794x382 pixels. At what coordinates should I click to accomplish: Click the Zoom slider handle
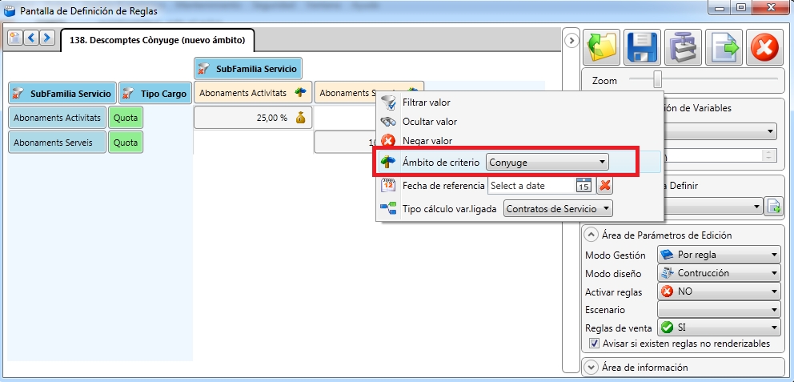coord(657,79)
